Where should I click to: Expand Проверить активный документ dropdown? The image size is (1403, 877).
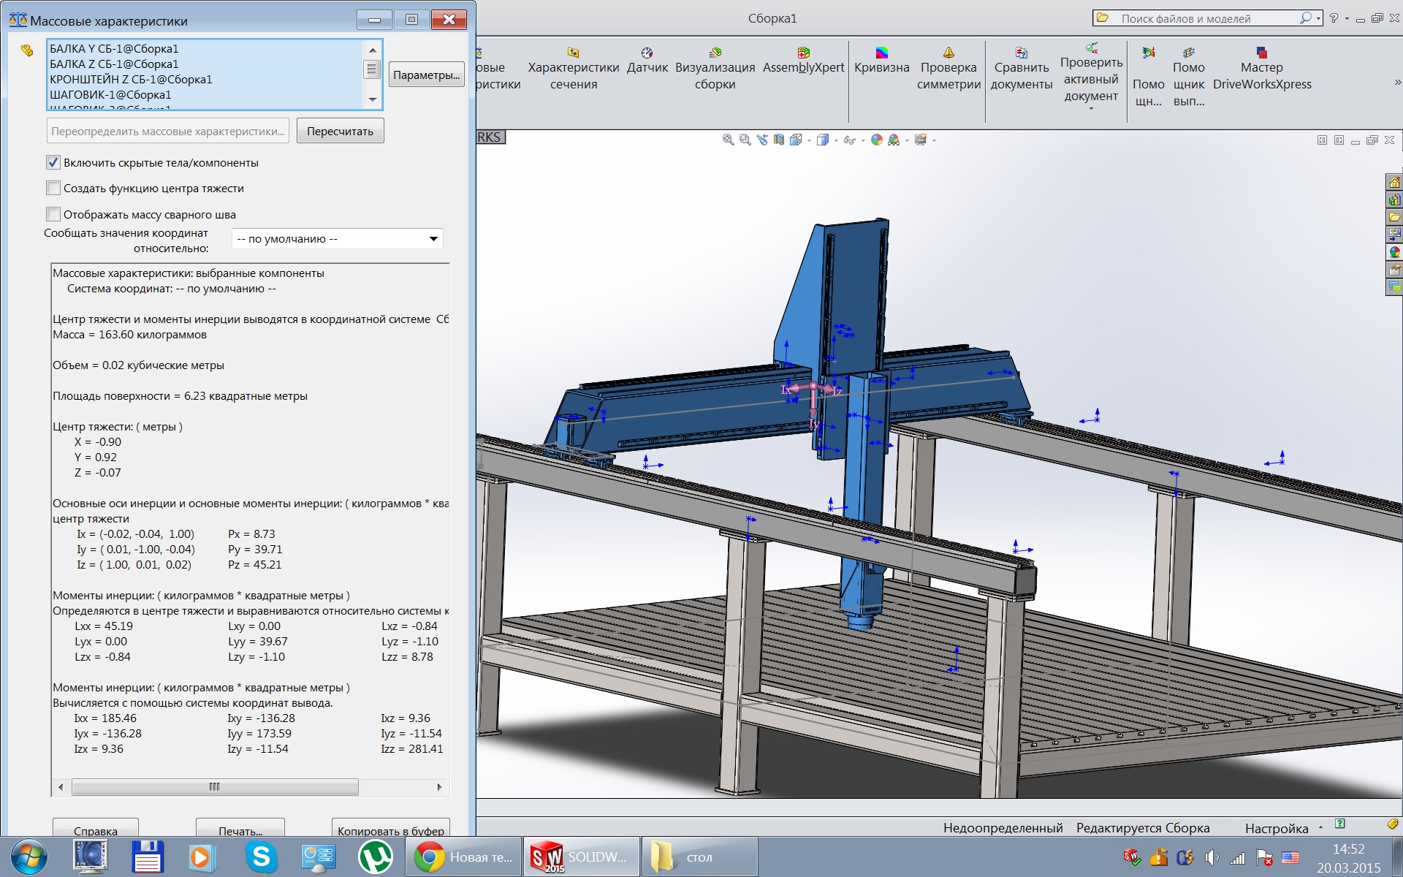pyautogui.click(x=1091, y=109)
